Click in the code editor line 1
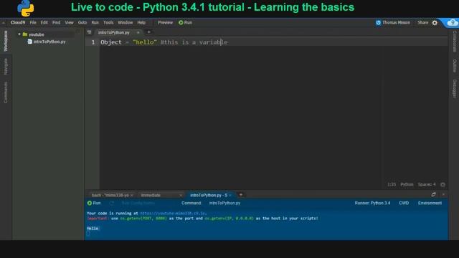The image size is (459, 258). point(274,42)
